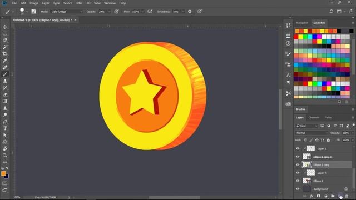
Task: Select the Zoom tool
Action: point(5,156)
